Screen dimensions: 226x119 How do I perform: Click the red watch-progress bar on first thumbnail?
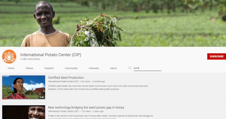(4, 99)
